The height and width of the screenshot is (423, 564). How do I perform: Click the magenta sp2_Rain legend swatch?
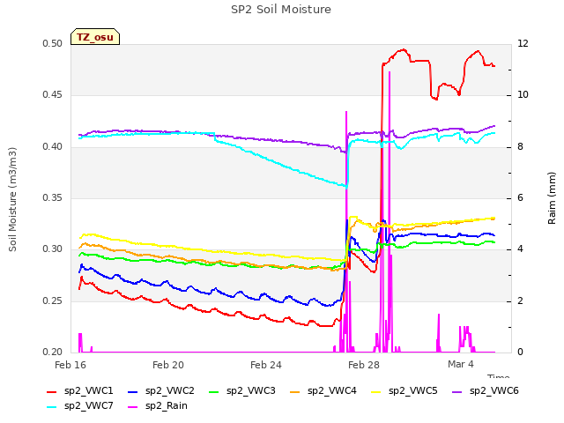coord(133,407)
